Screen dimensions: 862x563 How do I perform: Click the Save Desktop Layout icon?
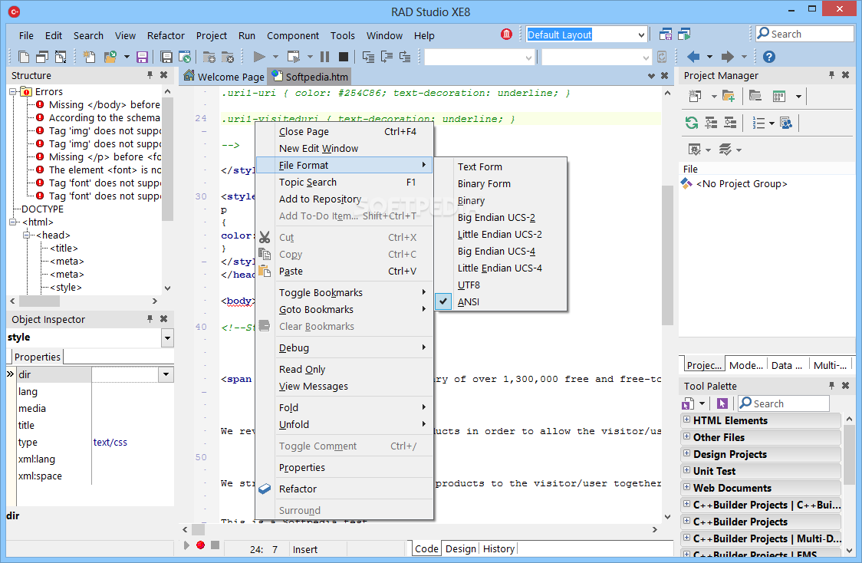click(665, 34)
